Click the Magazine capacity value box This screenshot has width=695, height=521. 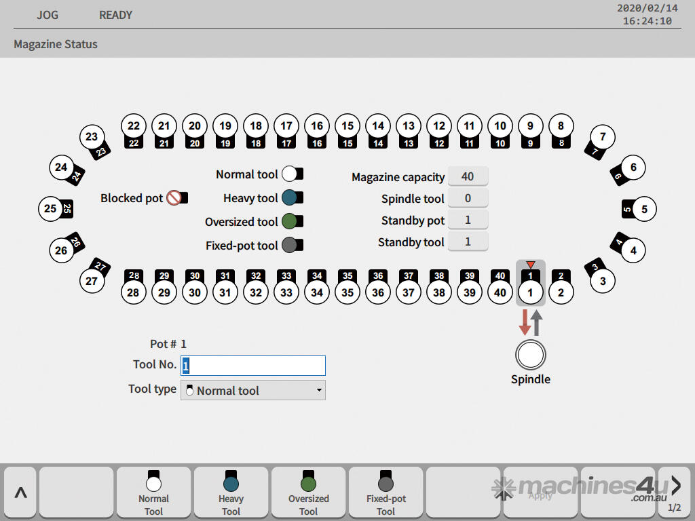click(467, 176)
